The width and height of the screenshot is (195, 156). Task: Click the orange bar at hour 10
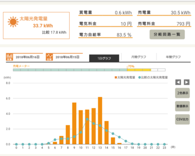tap(81, 127)
